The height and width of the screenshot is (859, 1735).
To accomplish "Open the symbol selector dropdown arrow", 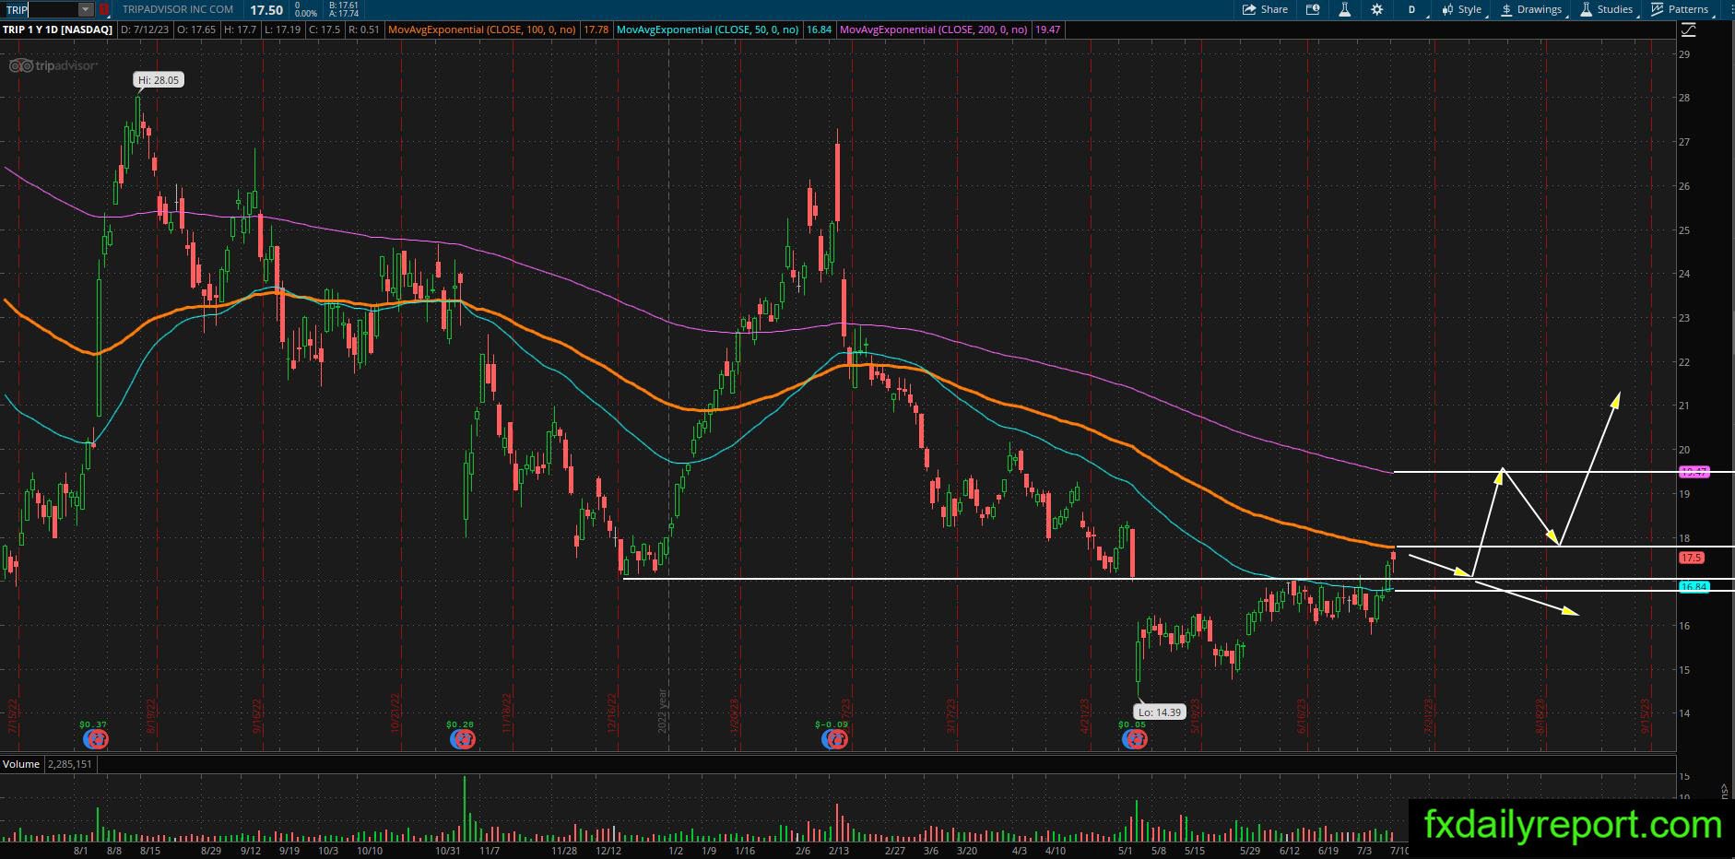I will click(86, 9).
